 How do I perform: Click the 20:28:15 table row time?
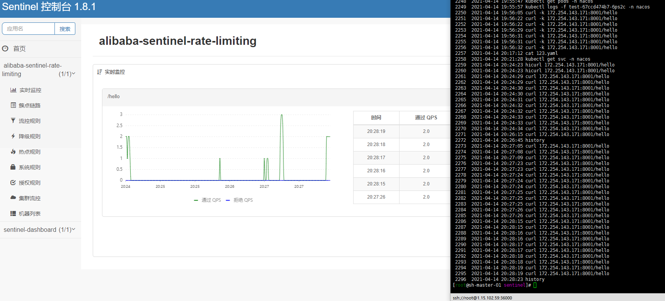point(376,184)
